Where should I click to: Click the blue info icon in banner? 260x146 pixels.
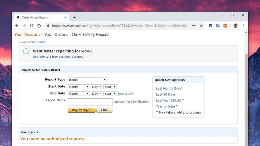pyautogui.click(x=26, y=51)
